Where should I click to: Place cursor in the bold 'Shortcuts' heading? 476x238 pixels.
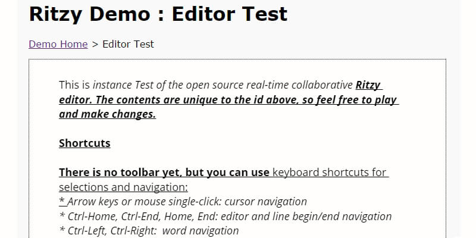[x=84, y=143]
